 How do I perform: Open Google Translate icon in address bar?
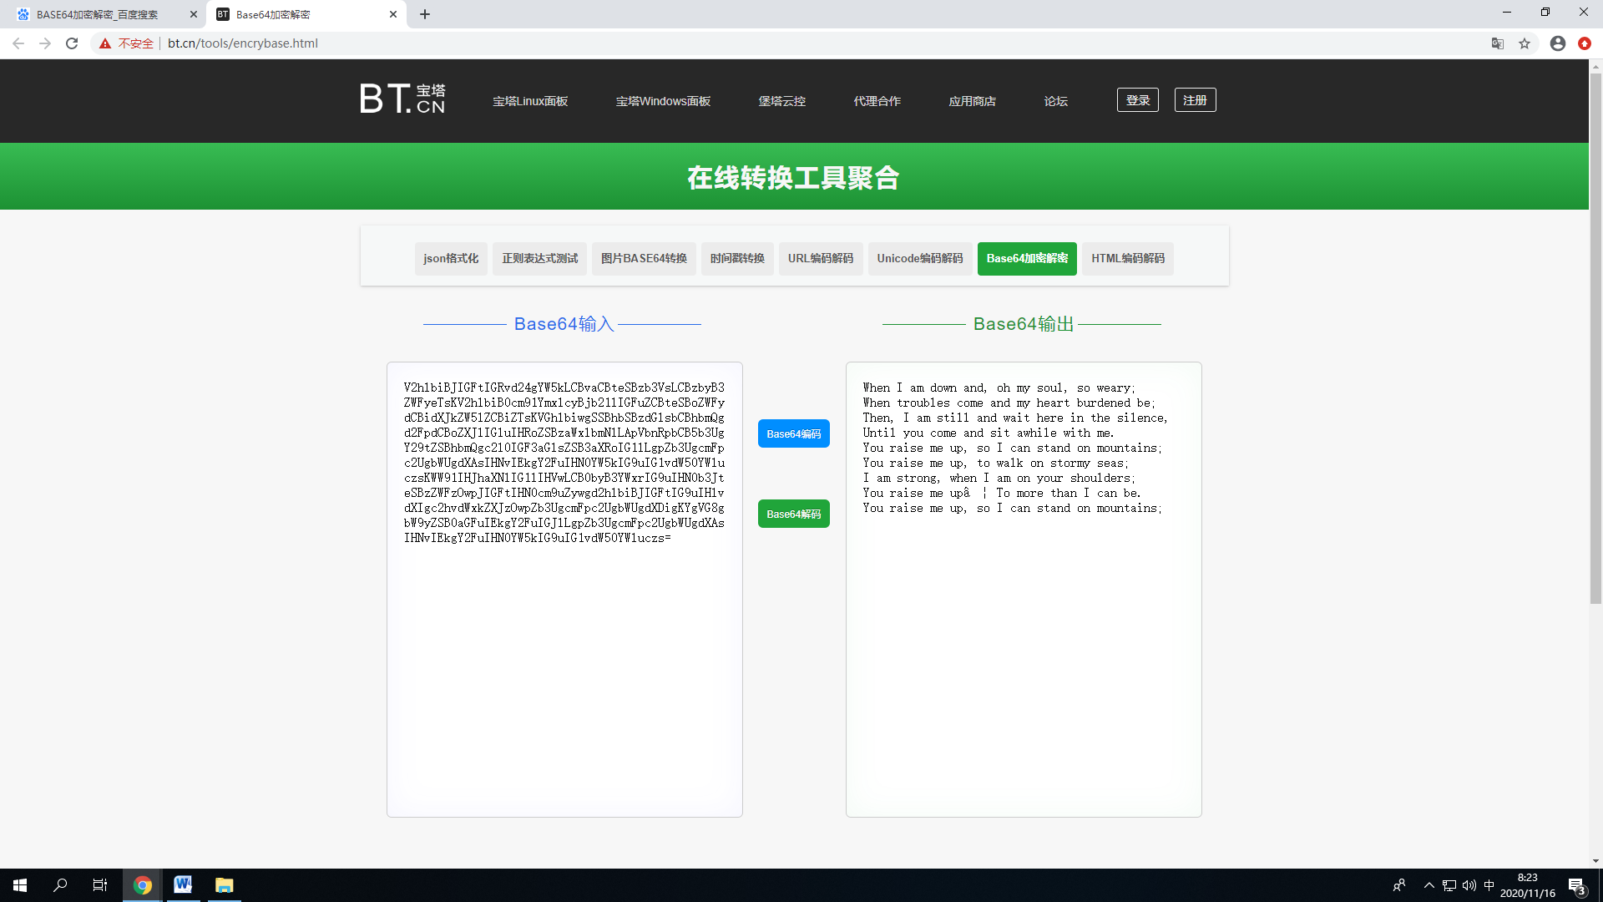[1498, 43]
